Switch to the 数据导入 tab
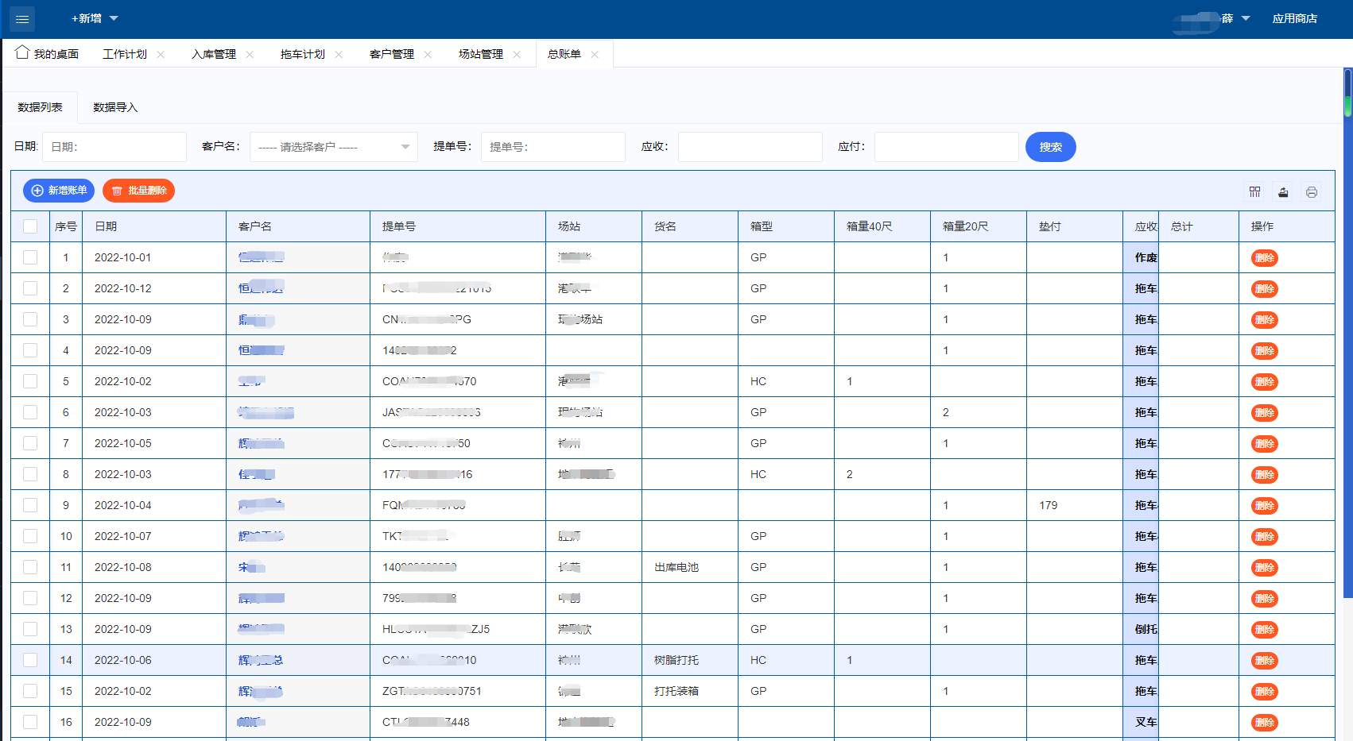The image size is (1353, 741). click(x=115, y=107)
